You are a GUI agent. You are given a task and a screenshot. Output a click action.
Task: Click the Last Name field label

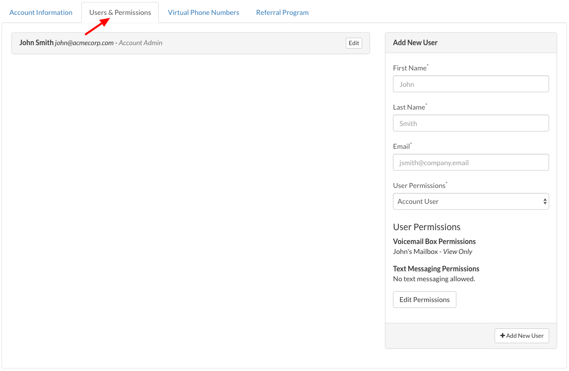pyautogui.click(x=409, y=107)
